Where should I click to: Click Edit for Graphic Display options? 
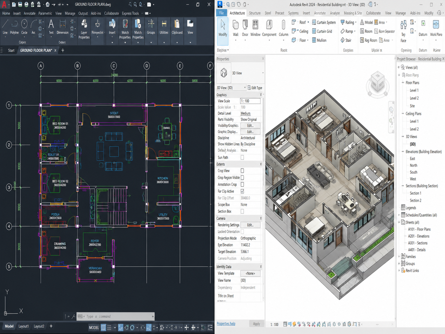[250, 132]
